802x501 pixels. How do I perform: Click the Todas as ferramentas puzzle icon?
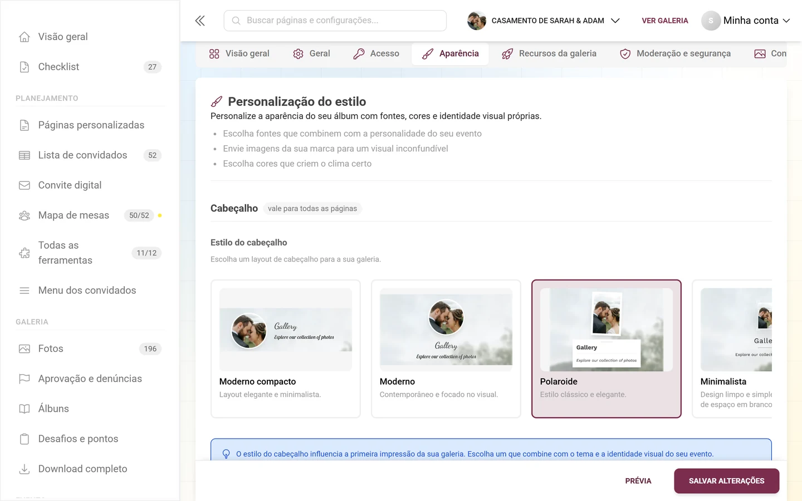(x=25, y=253)
